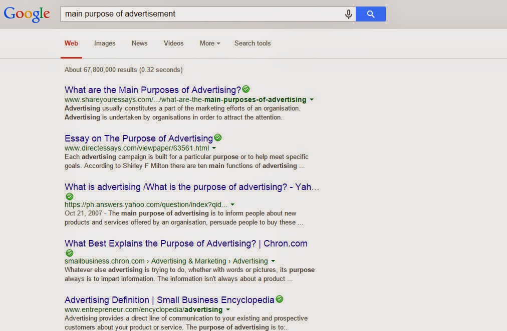507x331 pixels.
Task: Click www.entrepreneur.com/encyclopedia/advertising URL
Action: [144, 309]
